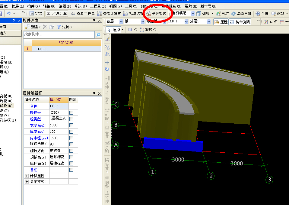Image resolution: width=289 pixels, height=205 pixels.
Task: Click the delete X icon in 构件列表
Action: (x=45, y=27)
